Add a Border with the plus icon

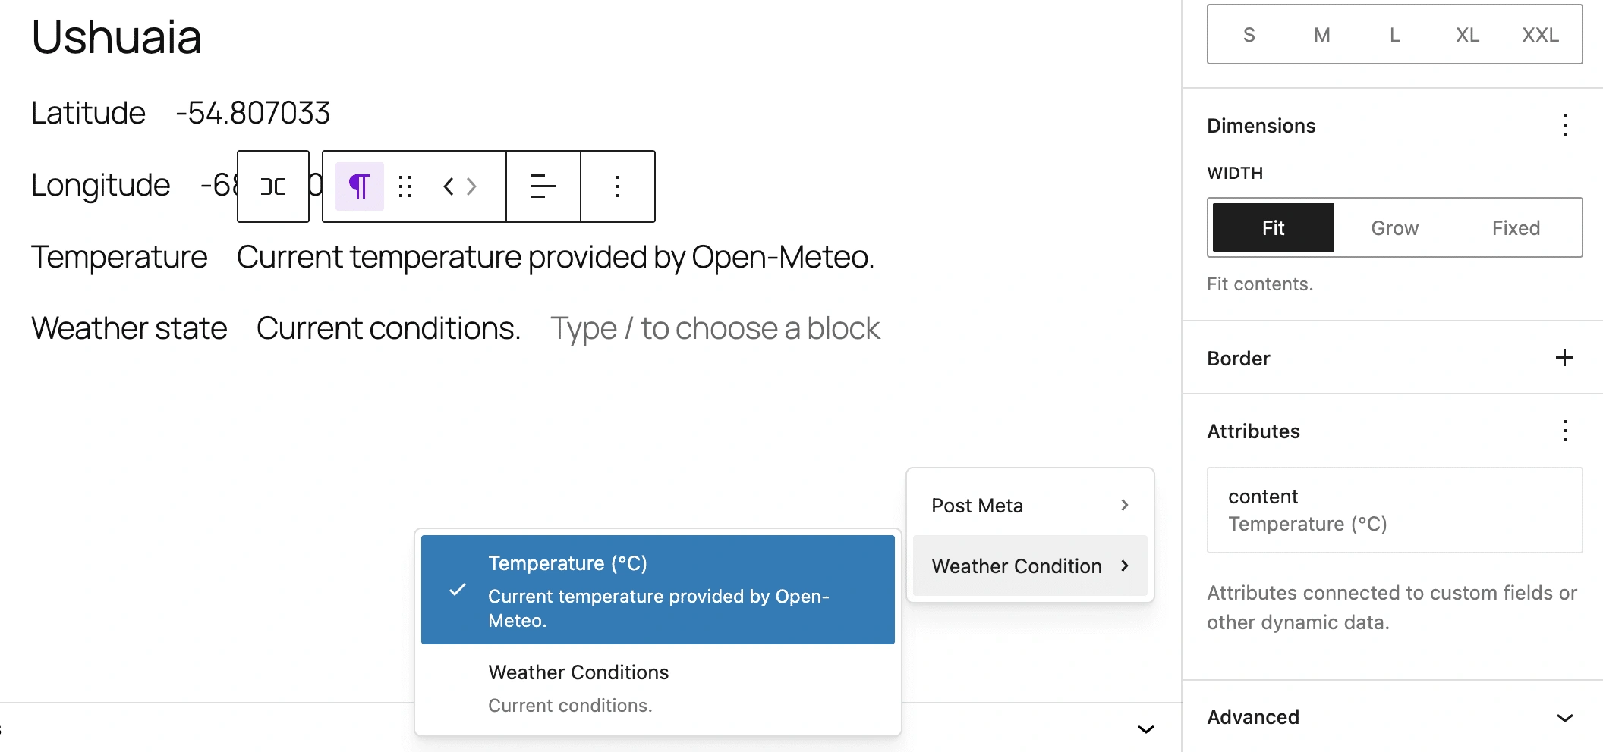1564,358
